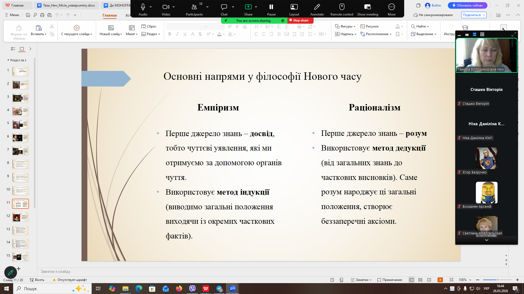Open Viber from the Windows taskbar
524x294 pixels.
192,289
